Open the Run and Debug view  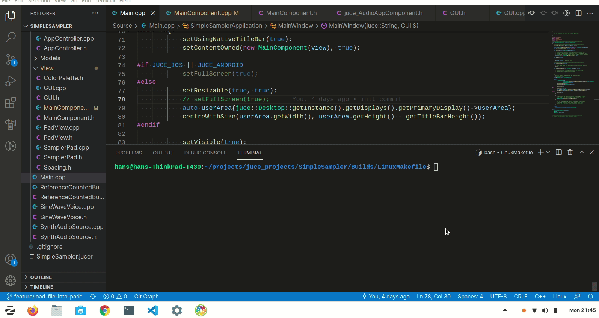(11, 81)
